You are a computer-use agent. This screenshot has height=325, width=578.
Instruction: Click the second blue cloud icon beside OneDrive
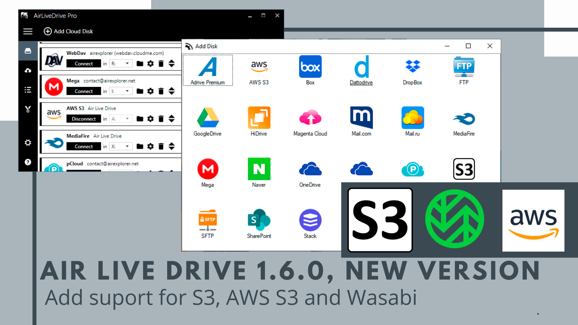(x=362, y=169)
